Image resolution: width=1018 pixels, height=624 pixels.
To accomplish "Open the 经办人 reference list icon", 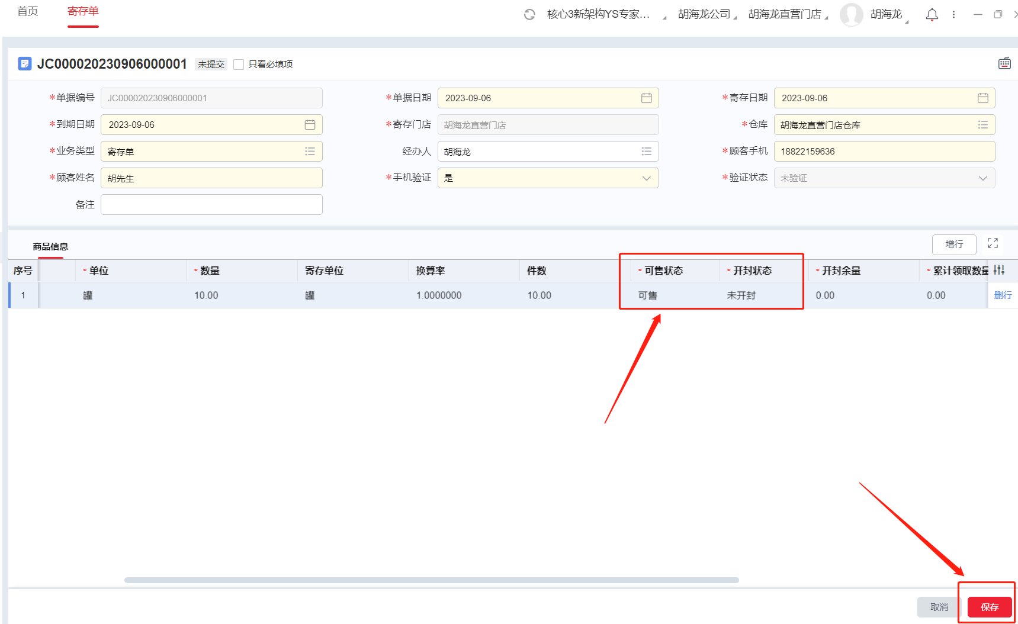I will [646, 152].
